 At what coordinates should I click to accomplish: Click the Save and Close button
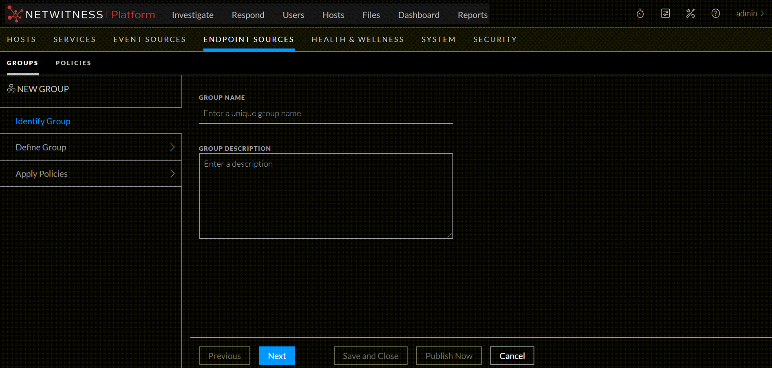click(x=371, y=356)
